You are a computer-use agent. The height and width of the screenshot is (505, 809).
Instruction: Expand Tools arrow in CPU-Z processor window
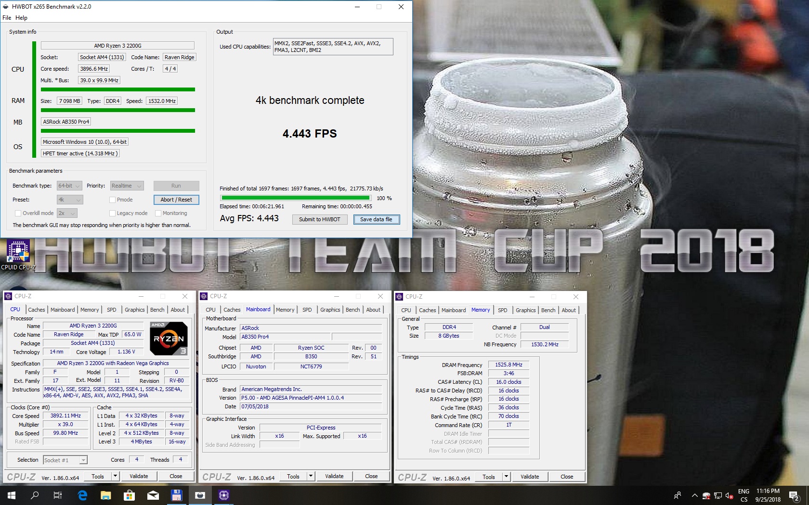coord(115,476)
